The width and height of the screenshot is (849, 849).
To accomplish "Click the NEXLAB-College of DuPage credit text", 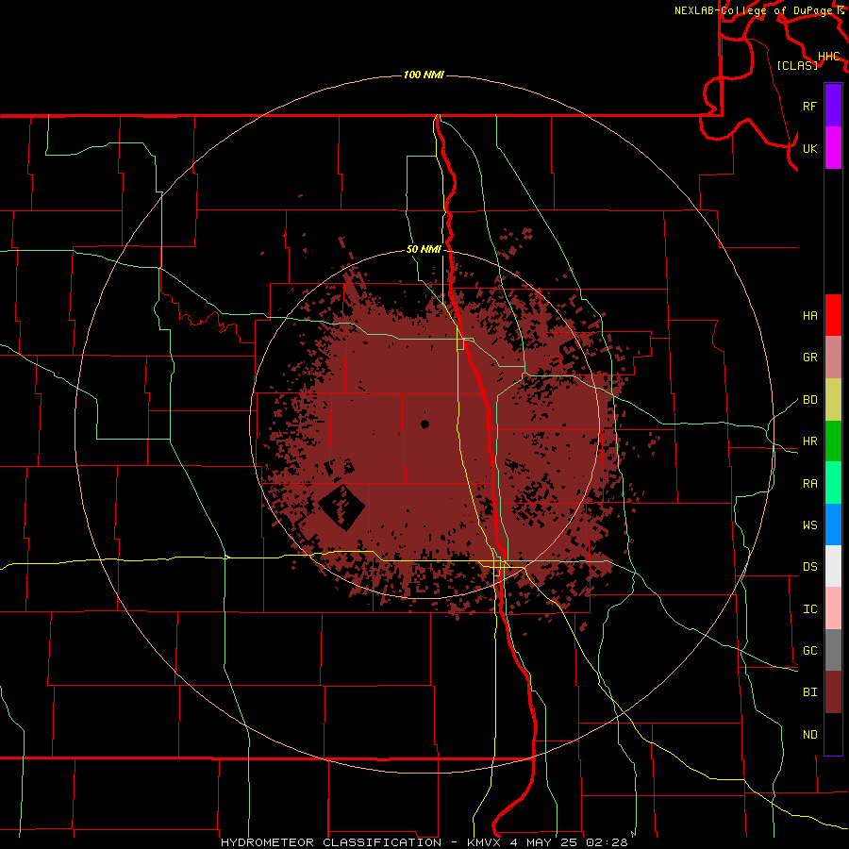I will (755, 10).
